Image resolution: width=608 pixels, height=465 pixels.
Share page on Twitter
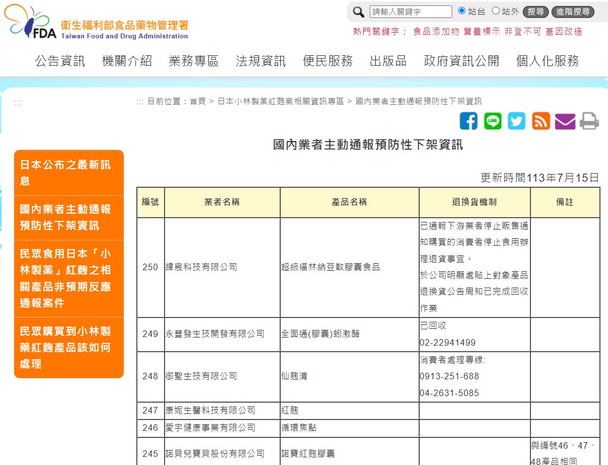(516, 121)
